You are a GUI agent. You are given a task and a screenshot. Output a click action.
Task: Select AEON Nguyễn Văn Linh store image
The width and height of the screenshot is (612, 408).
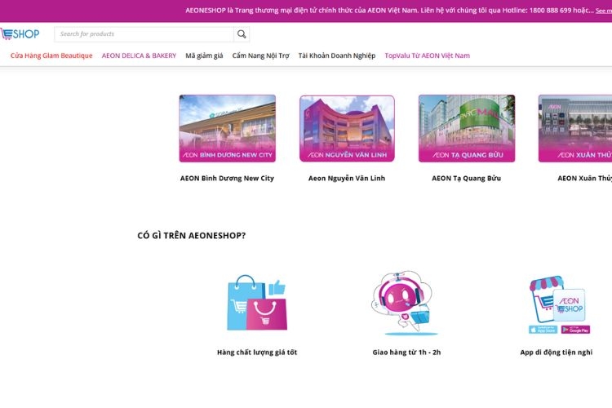[347, 128]
